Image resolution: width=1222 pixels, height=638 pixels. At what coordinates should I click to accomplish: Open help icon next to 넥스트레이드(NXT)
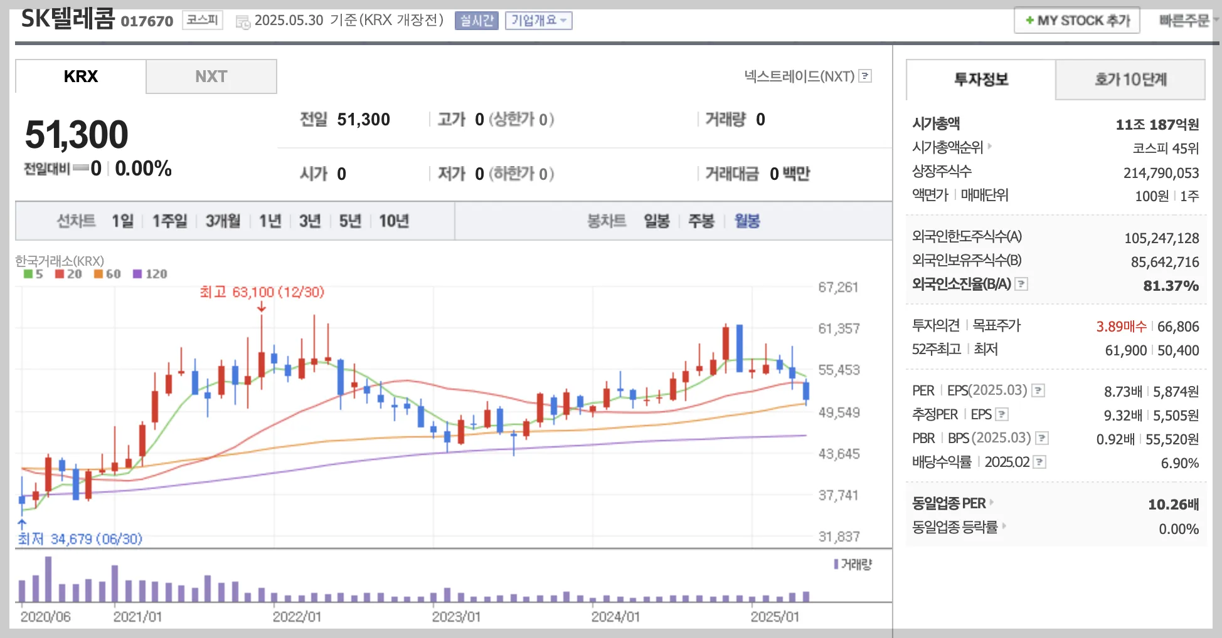(865, 76)
